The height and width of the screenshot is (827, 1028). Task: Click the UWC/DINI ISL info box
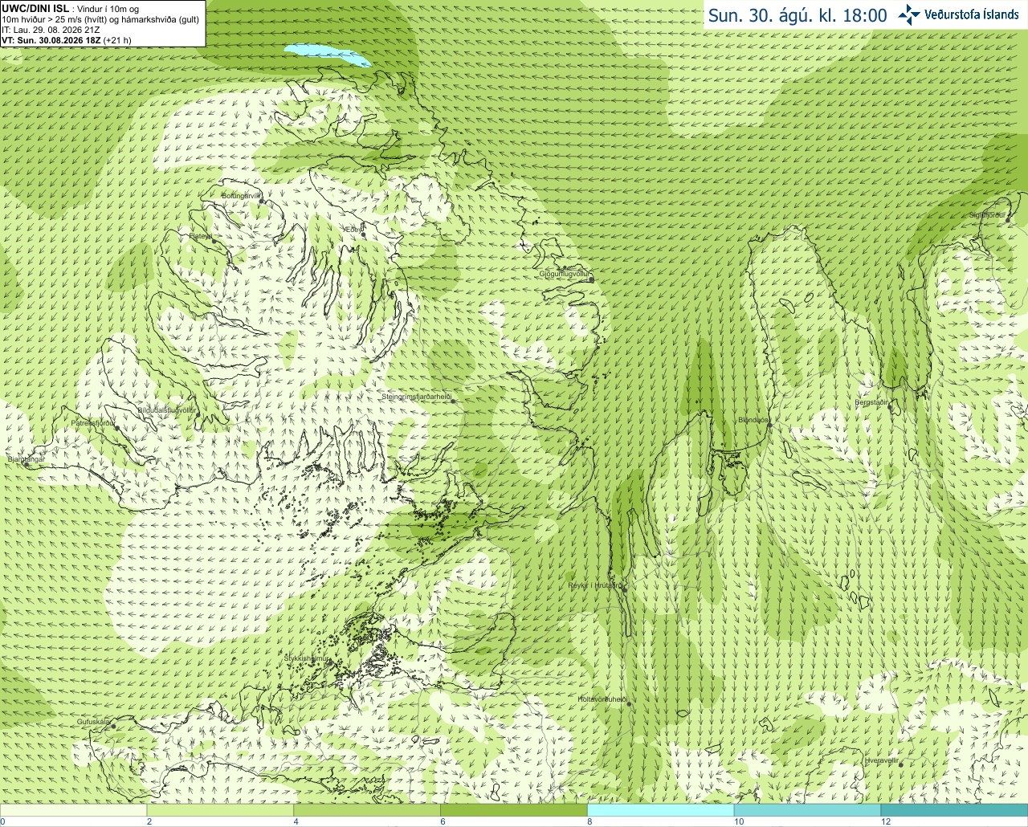[x=103, y=23]
